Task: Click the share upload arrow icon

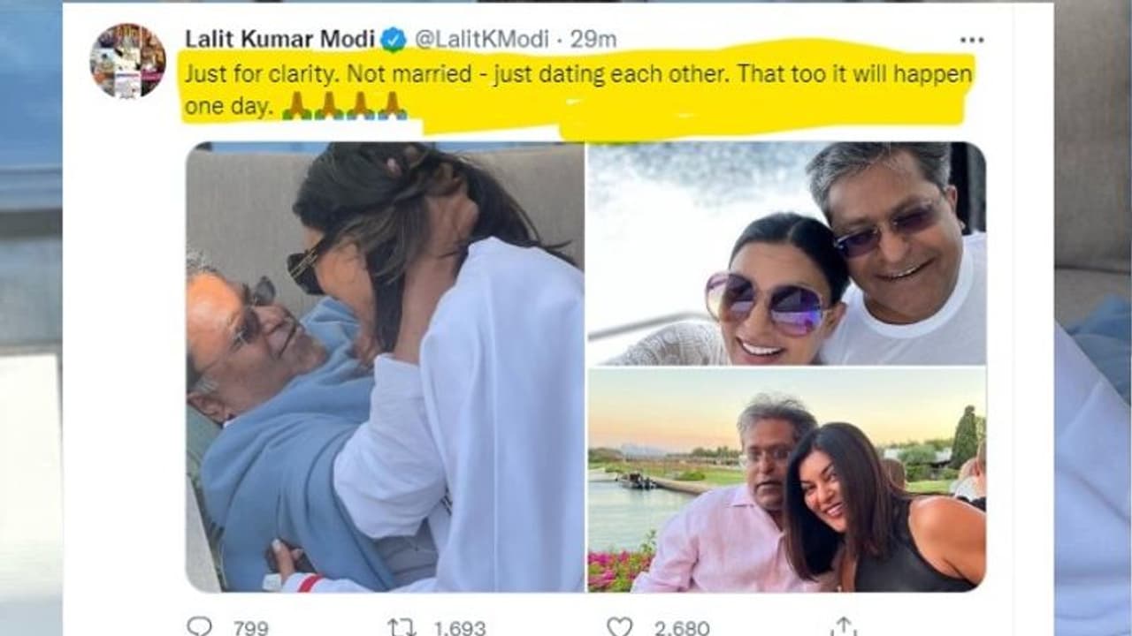Action: [844, 626]
